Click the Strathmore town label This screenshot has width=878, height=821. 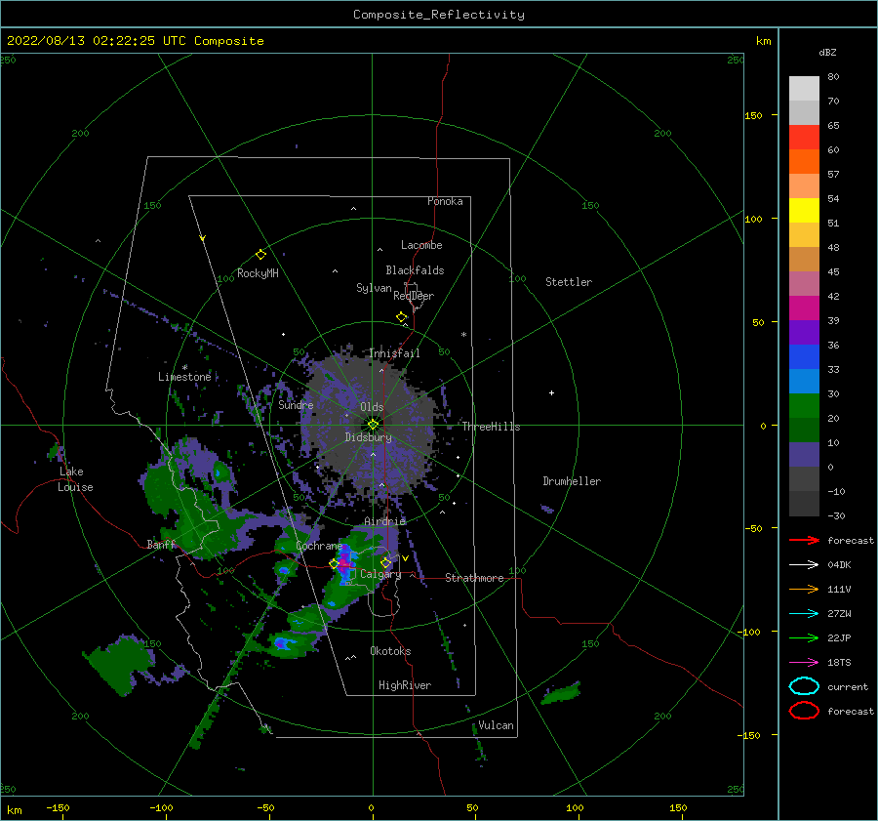coord(474,578)
